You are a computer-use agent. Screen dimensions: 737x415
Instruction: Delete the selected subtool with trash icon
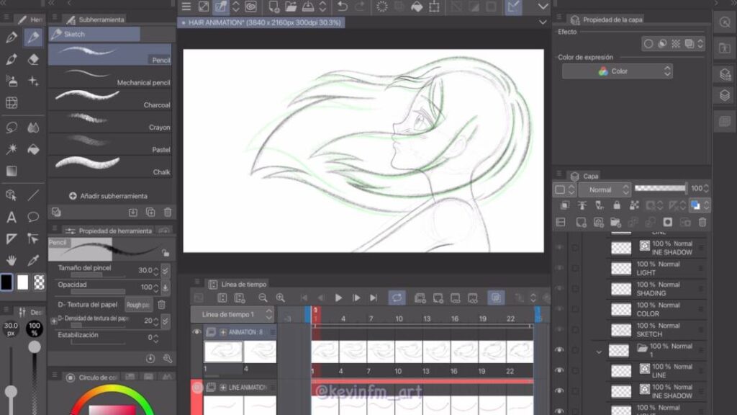167,213
